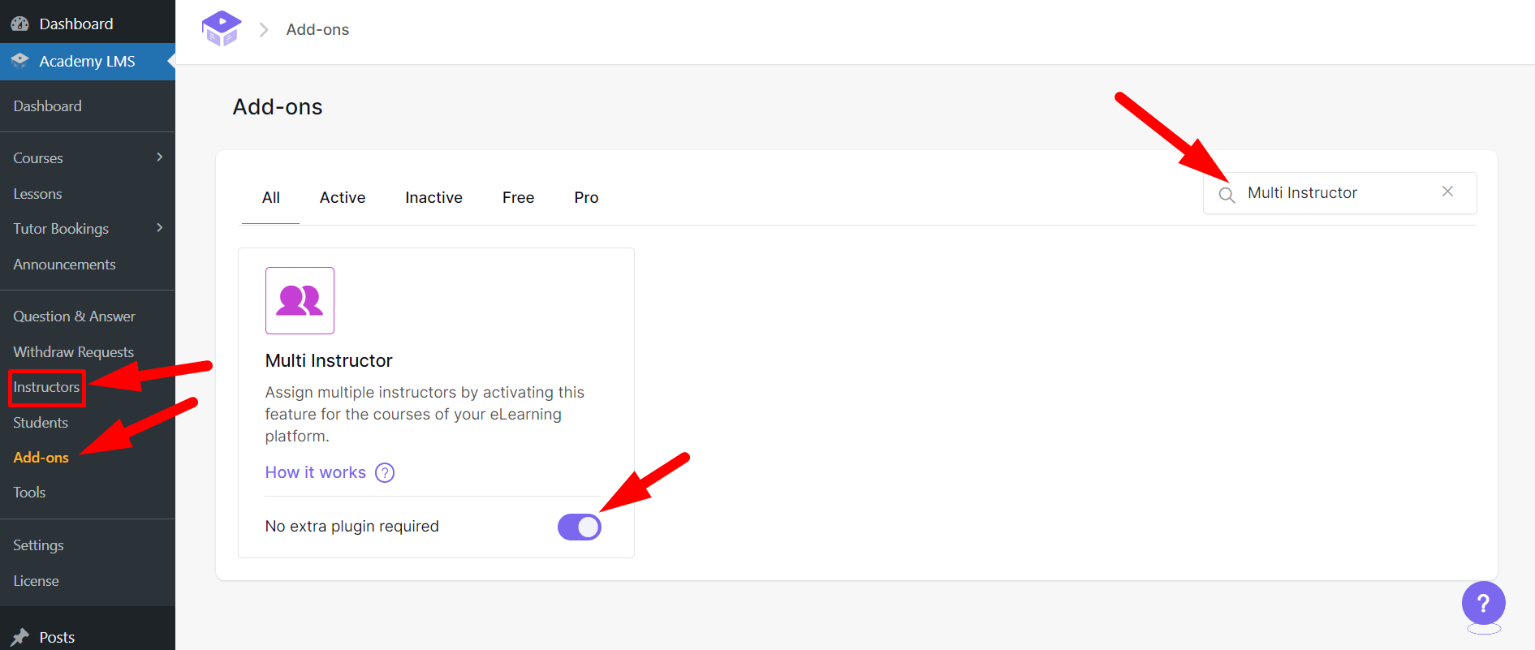Disable the Multi Instructor activation toggle
Viewport: 1535px width, 650px height.
pyautogui.click(x=579, y=527)
